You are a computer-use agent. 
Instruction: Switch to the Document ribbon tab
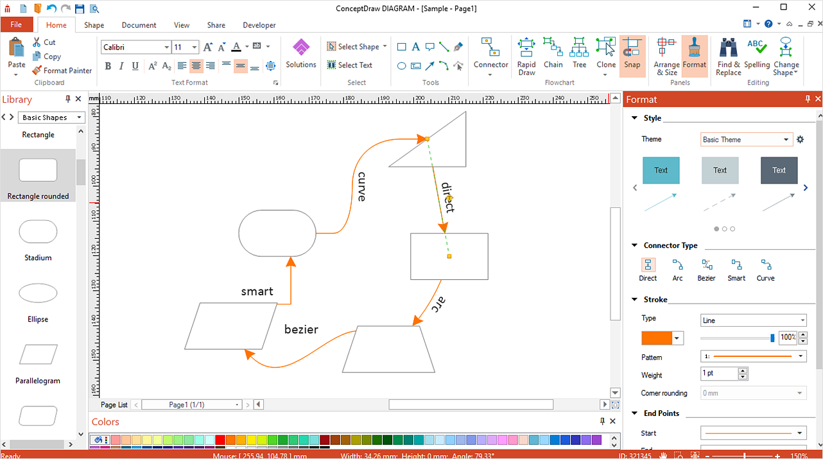[139, 25]
